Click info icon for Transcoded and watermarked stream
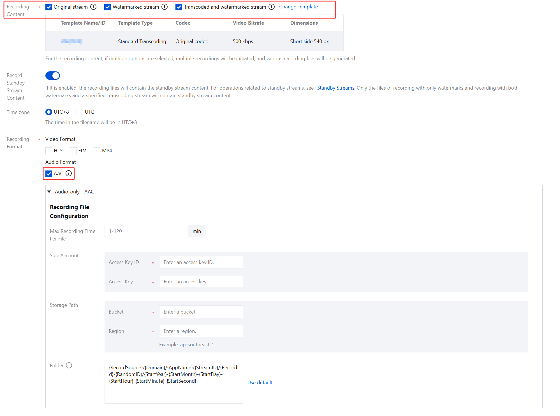The image size is (560, 416). pyautogui.click(x=271, y=7)
